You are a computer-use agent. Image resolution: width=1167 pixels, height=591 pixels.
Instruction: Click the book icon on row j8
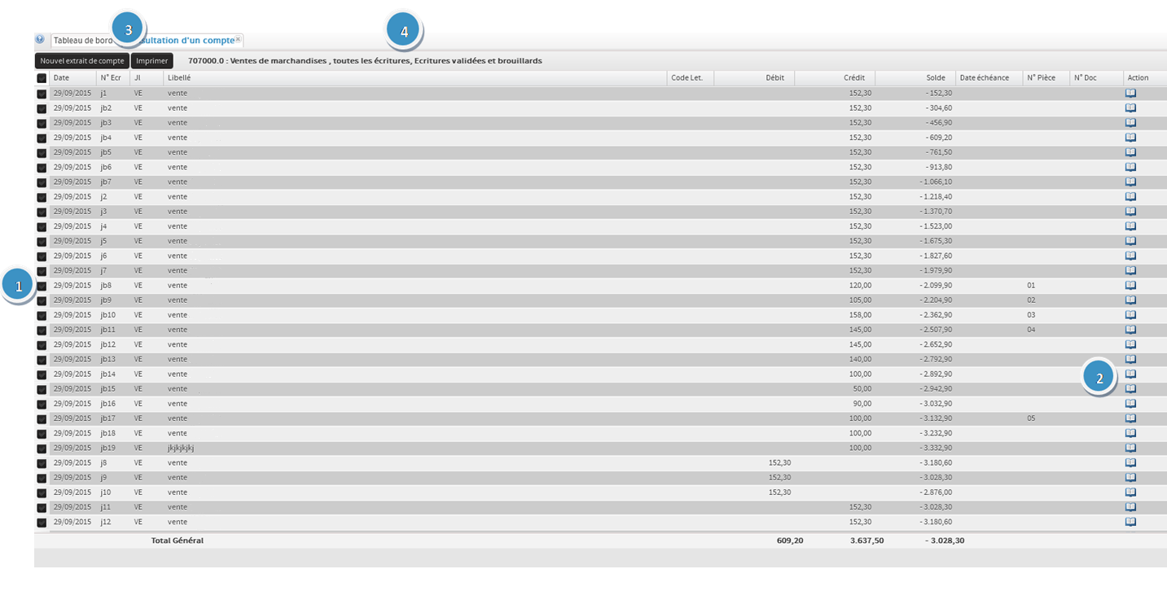(1130, 462)
